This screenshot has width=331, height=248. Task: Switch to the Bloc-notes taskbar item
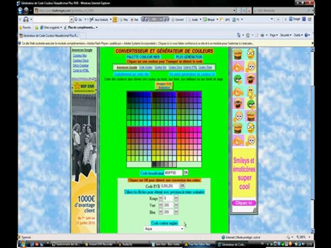click(x=166, y=245)
